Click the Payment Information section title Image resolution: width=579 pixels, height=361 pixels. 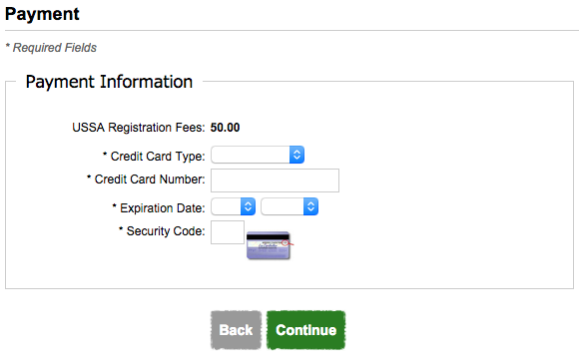point(109,82)
